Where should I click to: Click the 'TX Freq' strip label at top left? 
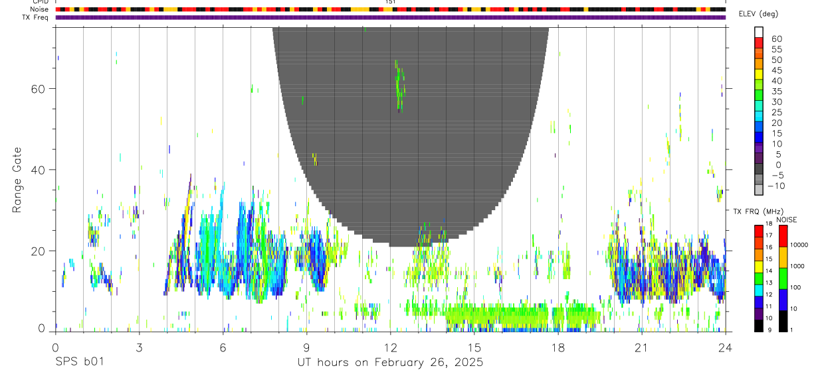click(36, 17)
